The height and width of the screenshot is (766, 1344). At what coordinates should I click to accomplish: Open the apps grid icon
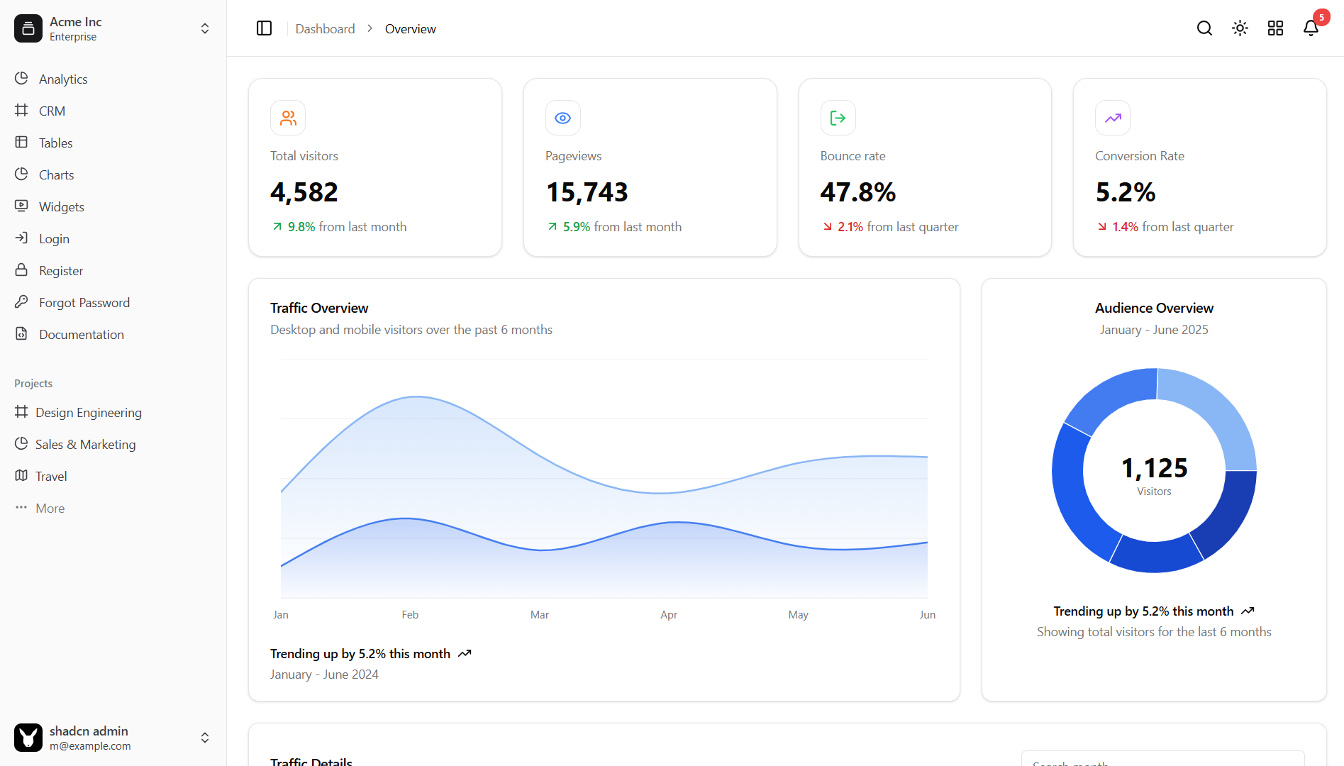(x=1275, y=28)
